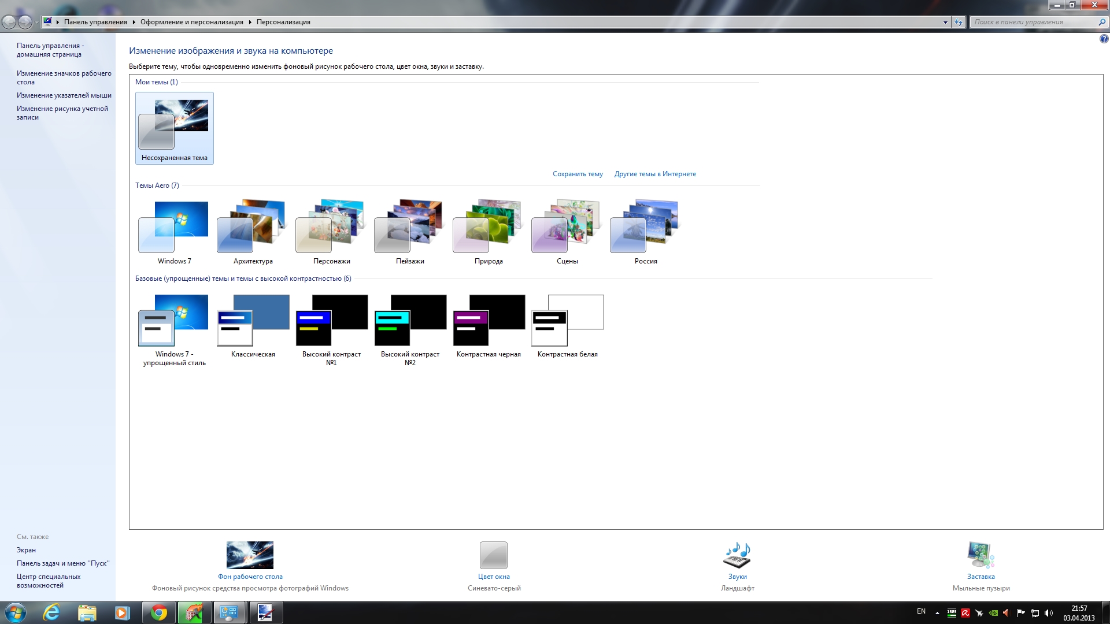Open Изменение значков рабочего стола
The height and width of the screenshot is (624, 1110).
[x=64, y=77]
